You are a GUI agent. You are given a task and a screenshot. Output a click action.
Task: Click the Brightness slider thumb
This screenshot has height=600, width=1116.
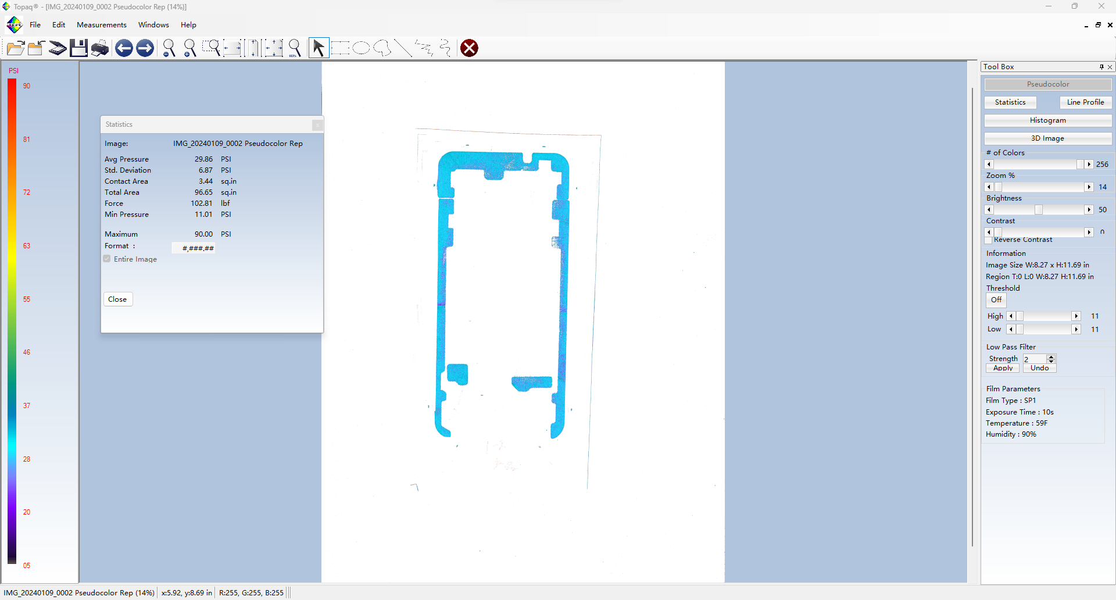(1039, 210)
